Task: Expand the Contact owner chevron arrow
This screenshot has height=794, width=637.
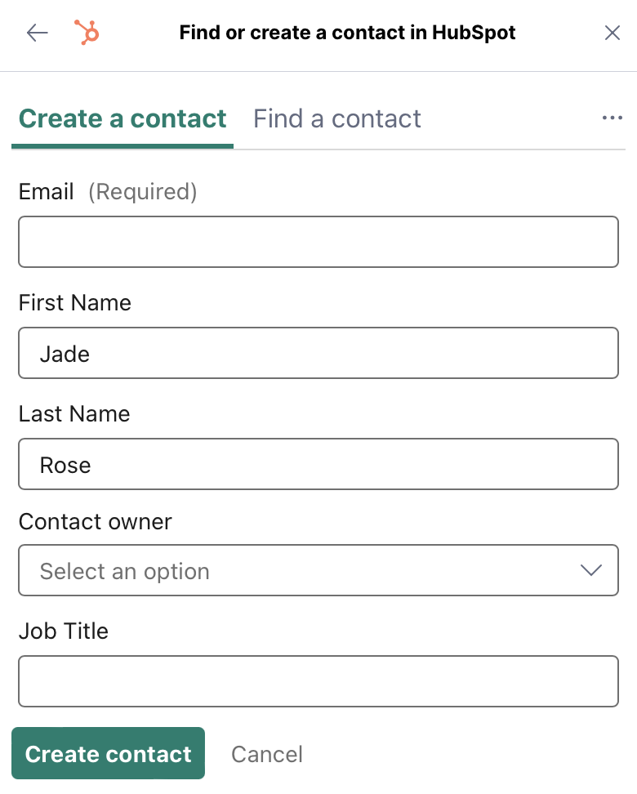Action: coord(591,570)
